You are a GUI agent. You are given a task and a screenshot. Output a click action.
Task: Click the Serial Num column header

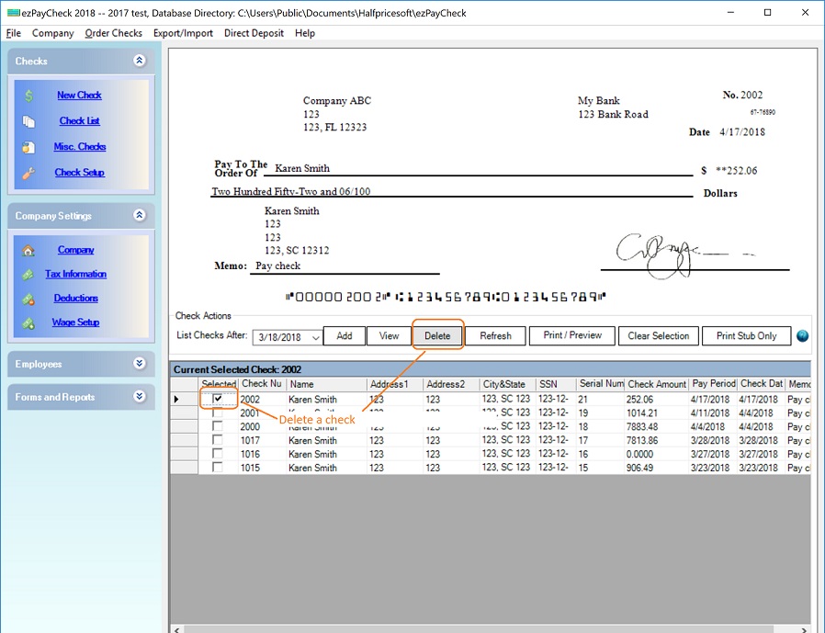coord(600,384)
